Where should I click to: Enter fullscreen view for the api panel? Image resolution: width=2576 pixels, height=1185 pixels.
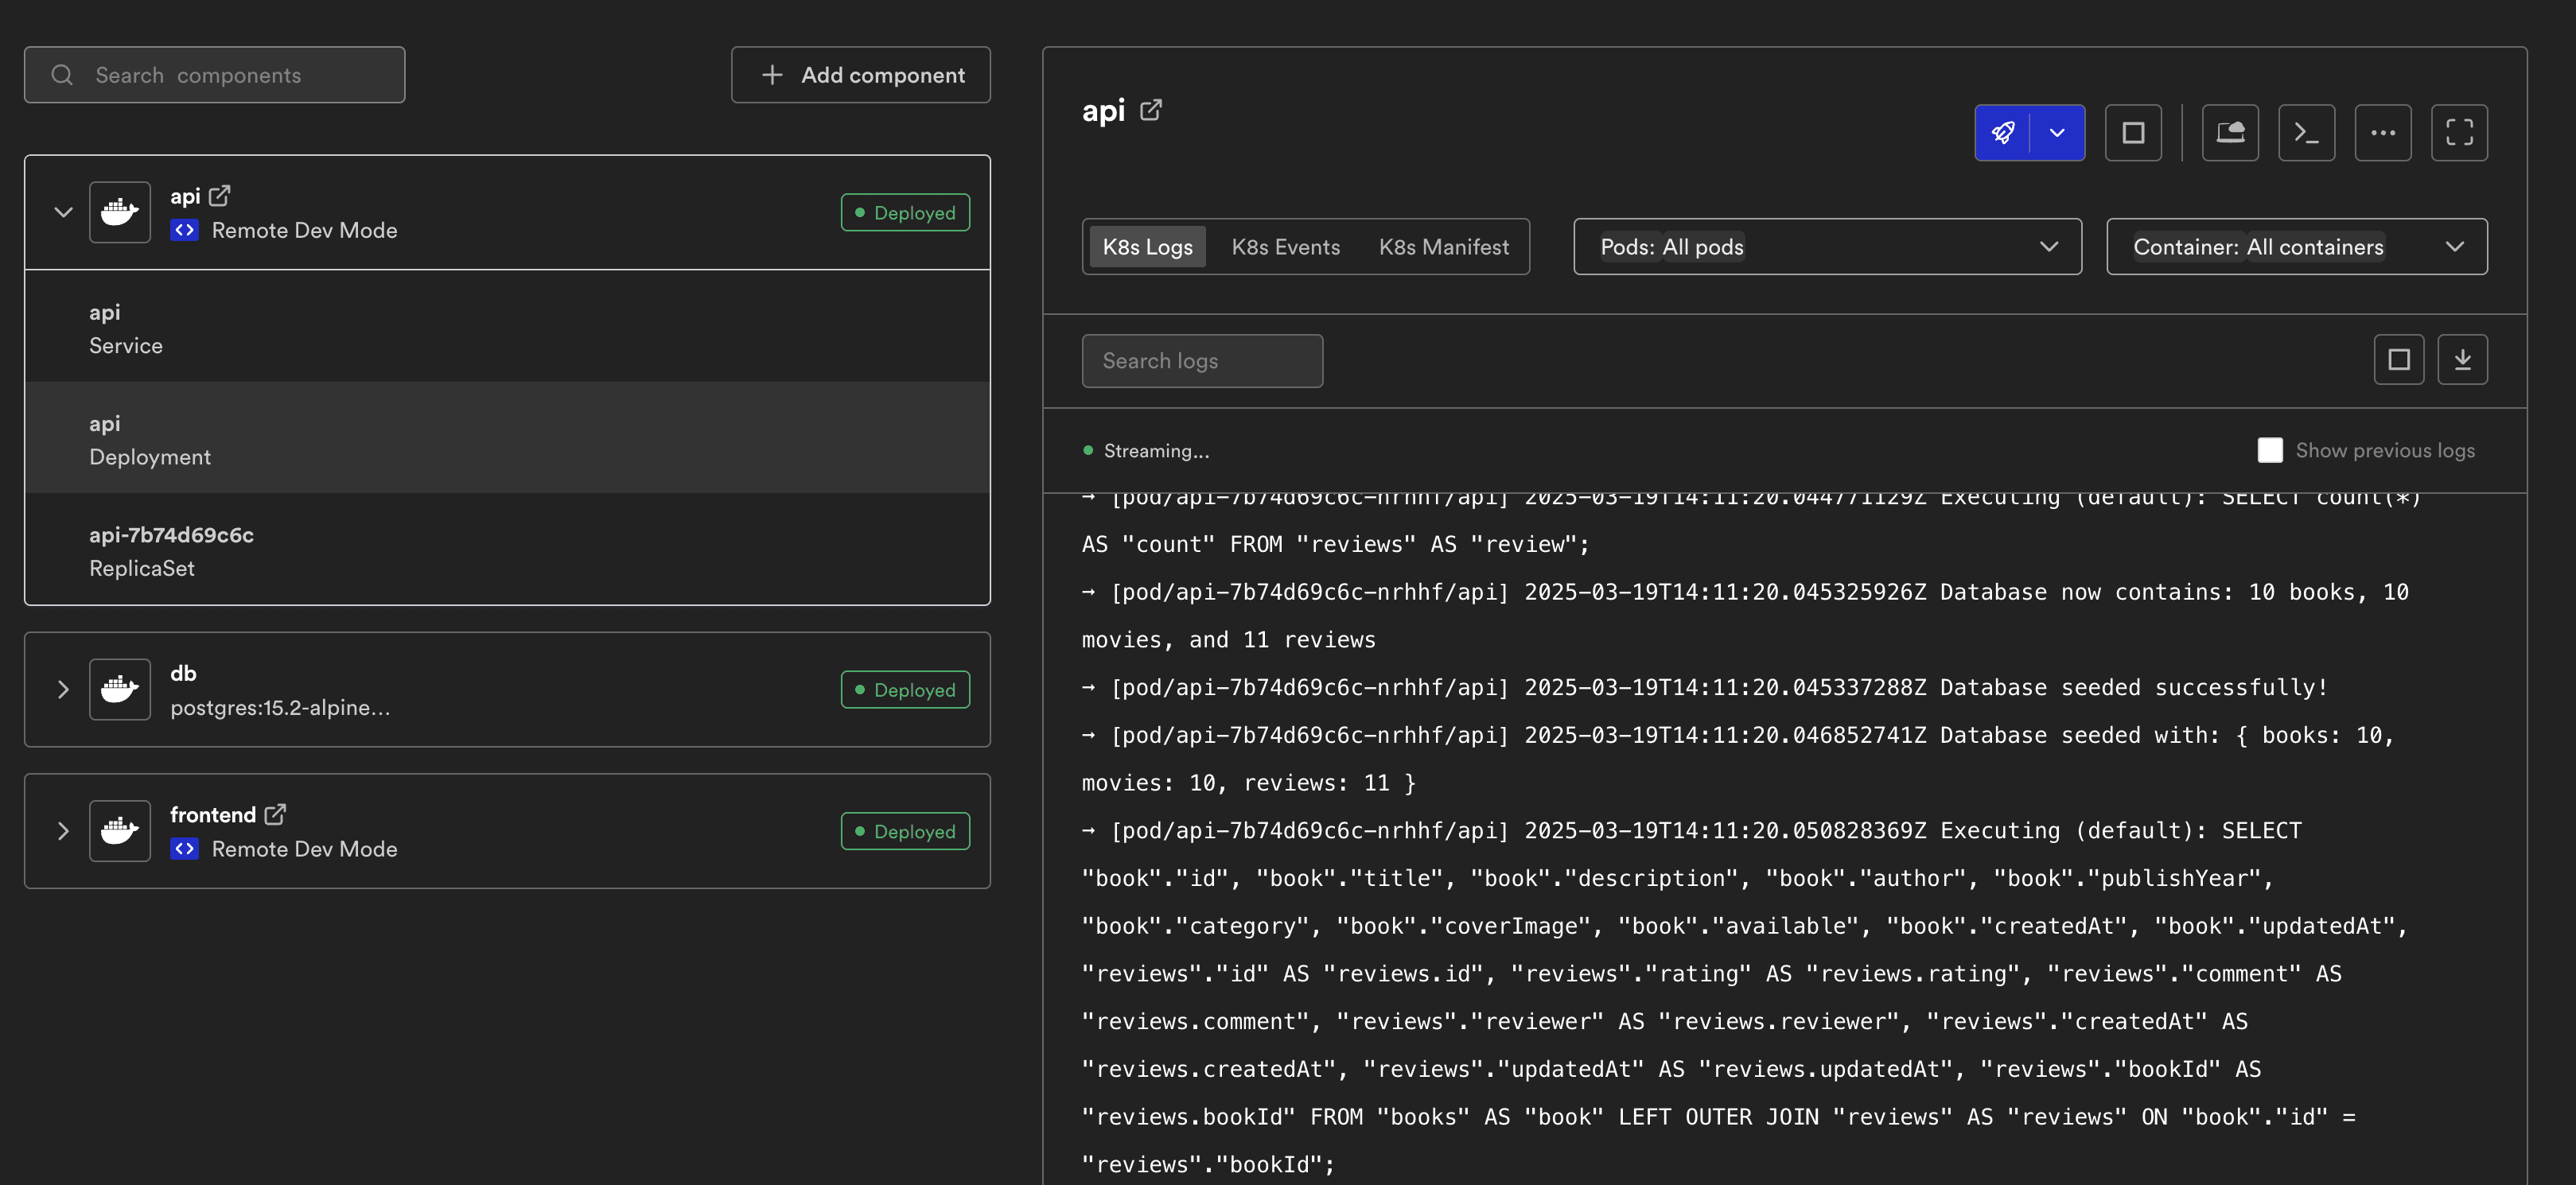(2460, 132)
